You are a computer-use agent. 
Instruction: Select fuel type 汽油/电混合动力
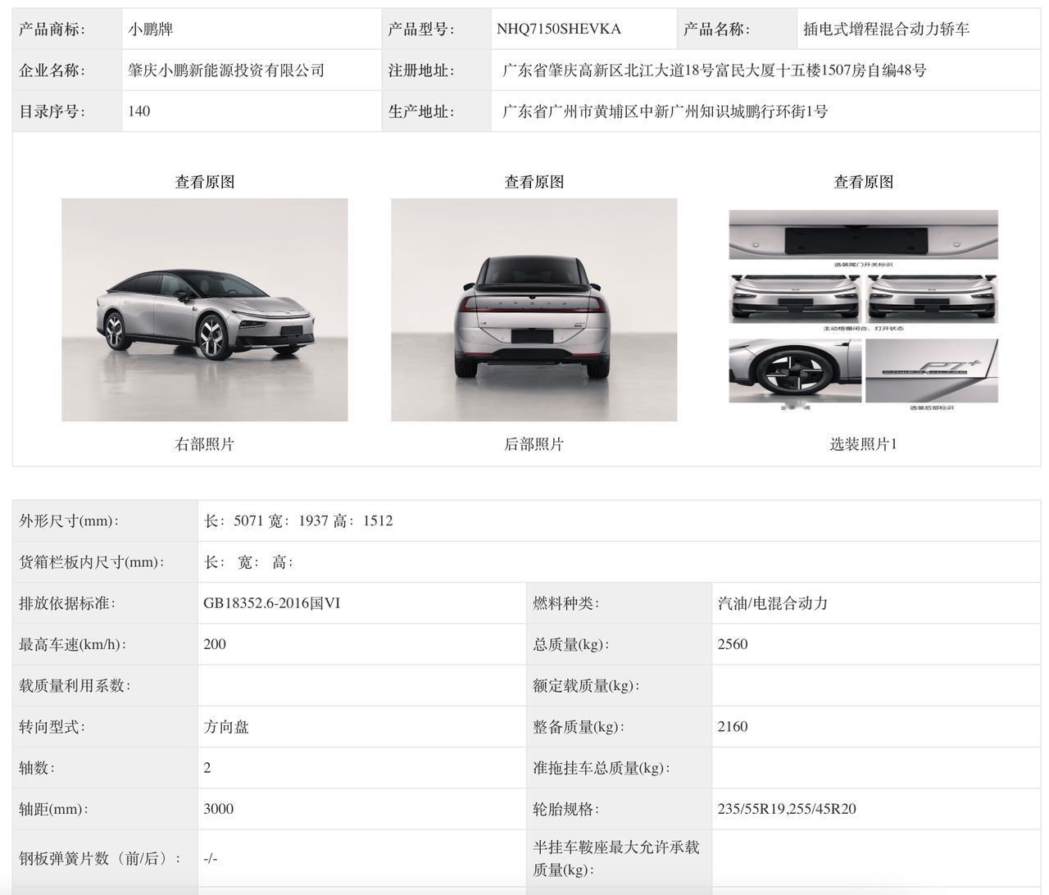point(773,603)
